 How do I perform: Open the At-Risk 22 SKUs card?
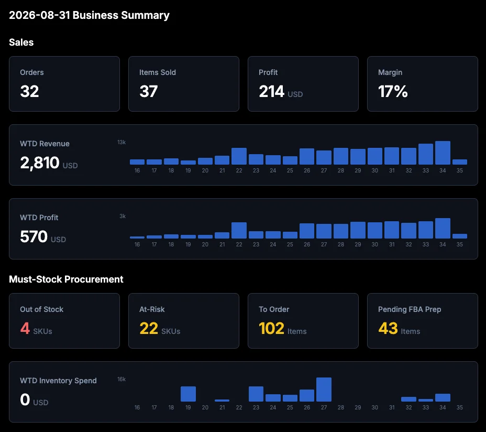click(x=184, y=321)
